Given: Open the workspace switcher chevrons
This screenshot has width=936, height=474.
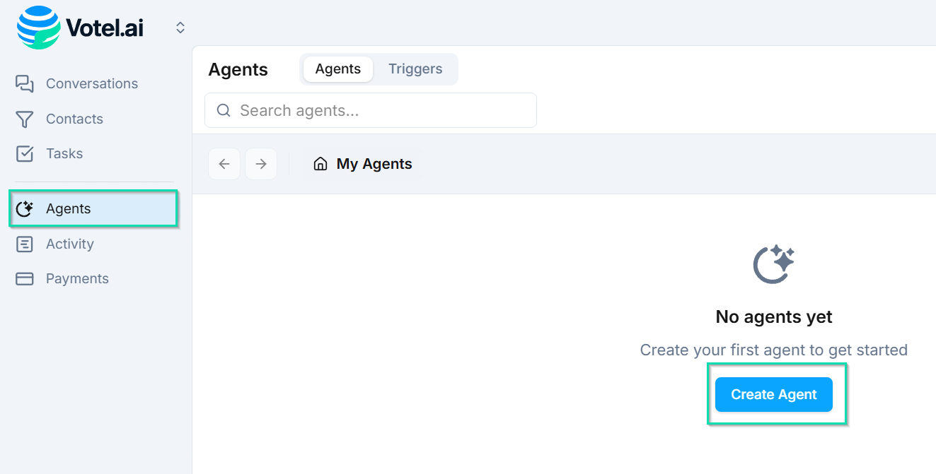Looking at the screenshot, I should tap(180, 27).
